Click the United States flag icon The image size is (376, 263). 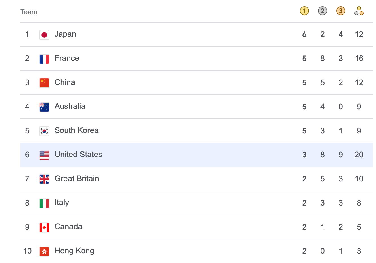(44, 155)
